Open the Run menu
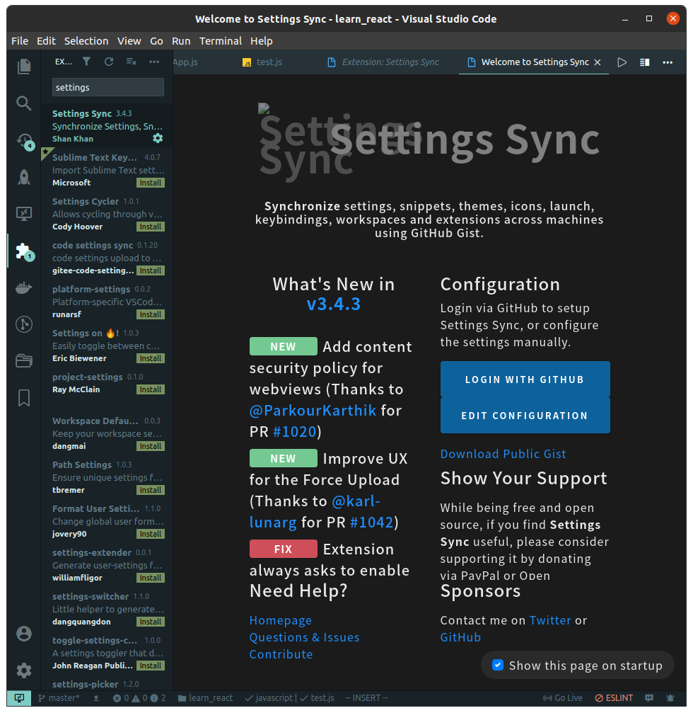 [x=181, y=41]
